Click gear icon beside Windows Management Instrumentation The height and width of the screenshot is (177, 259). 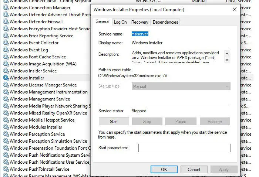(x=6, y=92)
